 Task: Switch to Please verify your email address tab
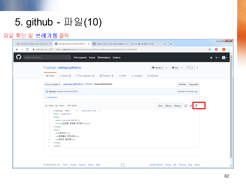click(x=110, y=44)
